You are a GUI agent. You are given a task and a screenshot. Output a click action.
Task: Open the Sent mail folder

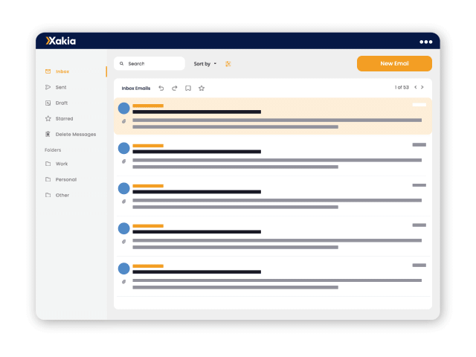click(61, 87)
